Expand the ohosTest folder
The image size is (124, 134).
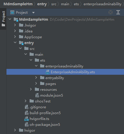click(x=26, y=101)
